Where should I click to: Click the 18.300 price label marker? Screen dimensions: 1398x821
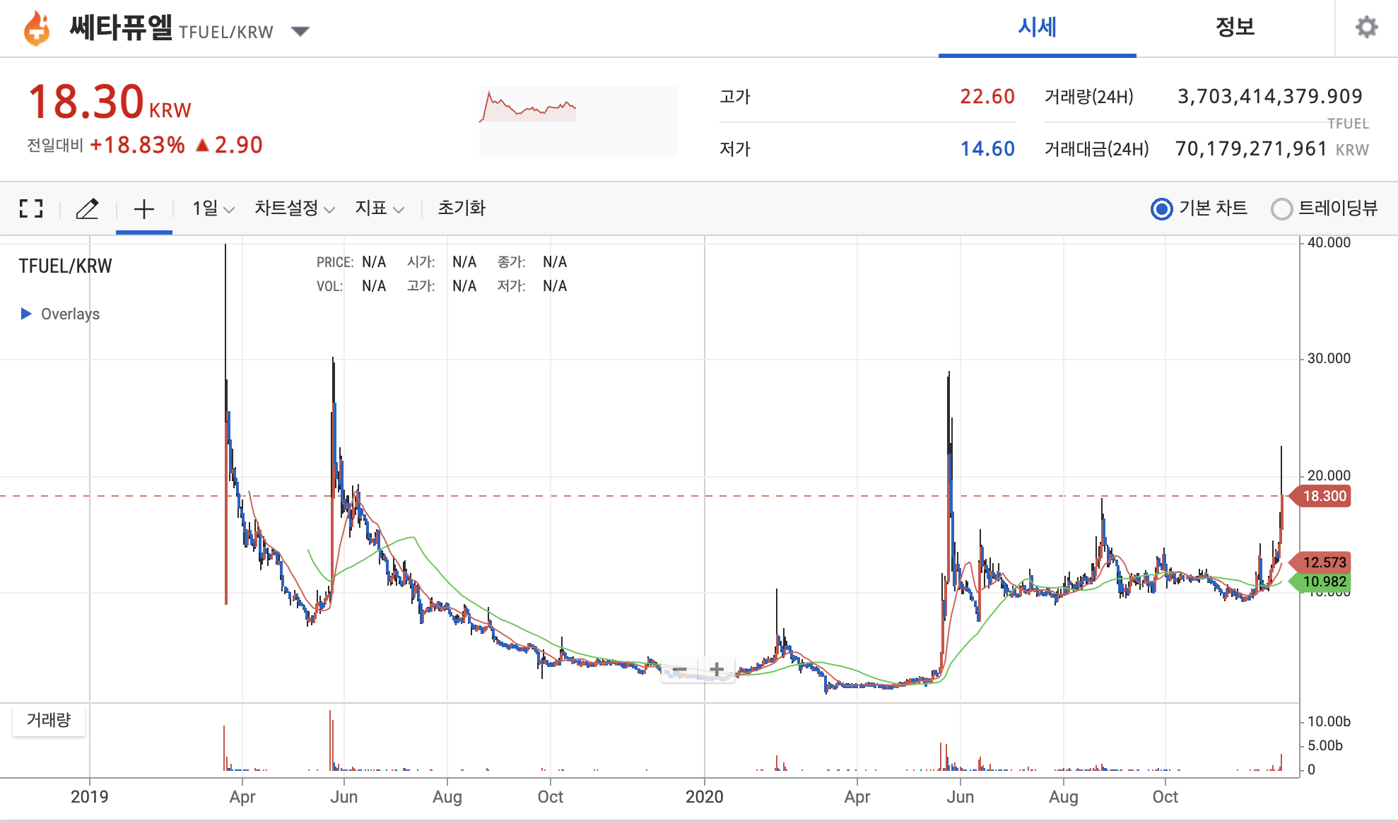click(x=1324, y=496)
